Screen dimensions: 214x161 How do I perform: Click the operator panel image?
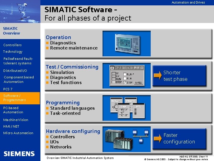tap(128, 44)
